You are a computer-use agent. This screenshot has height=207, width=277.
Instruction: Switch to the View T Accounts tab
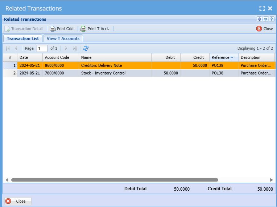pos(63,38)
